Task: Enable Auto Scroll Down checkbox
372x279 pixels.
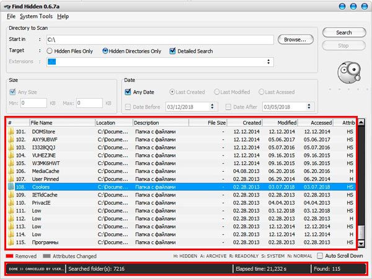Action: [320, 255]
